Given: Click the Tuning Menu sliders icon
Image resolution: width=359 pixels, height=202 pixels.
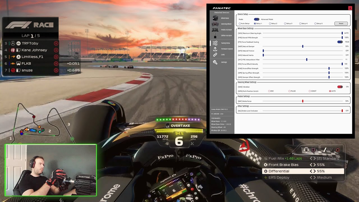Looking at the screenshot, I should (215, 43).
